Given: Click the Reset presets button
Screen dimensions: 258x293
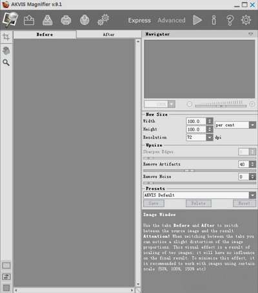Looking at the screenshot, I should click(244, 203).
